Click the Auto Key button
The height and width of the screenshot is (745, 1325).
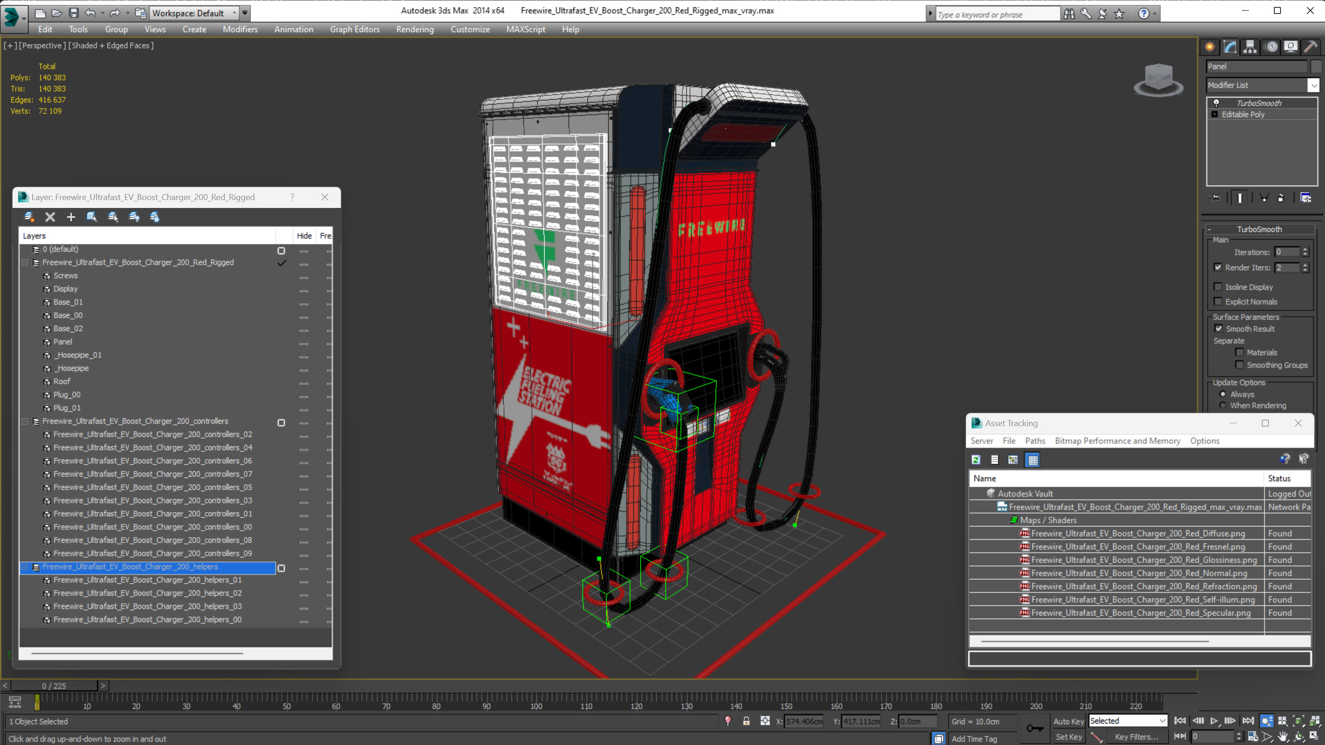coord(1068,721)
